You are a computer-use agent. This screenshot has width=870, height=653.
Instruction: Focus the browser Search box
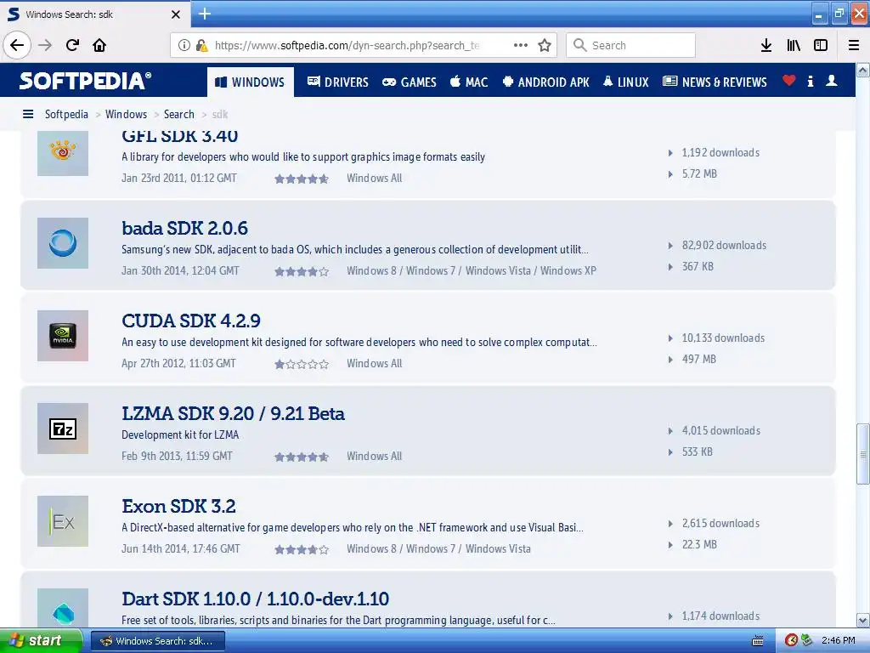631,45
